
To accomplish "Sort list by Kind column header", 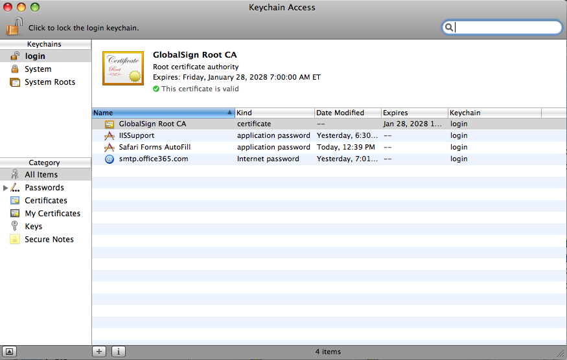I will (275, 113).
